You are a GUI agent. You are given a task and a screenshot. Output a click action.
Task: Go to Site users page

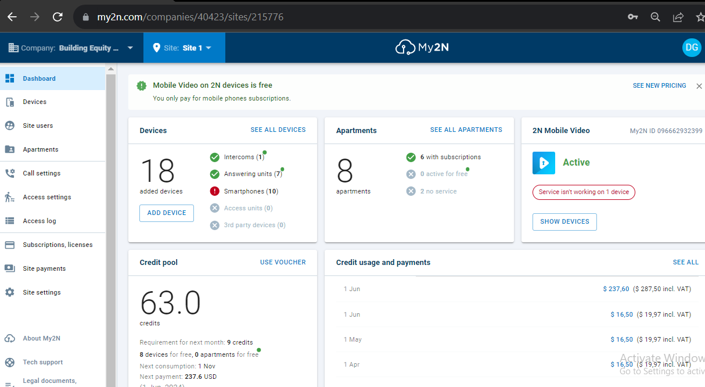click(52, 126)
